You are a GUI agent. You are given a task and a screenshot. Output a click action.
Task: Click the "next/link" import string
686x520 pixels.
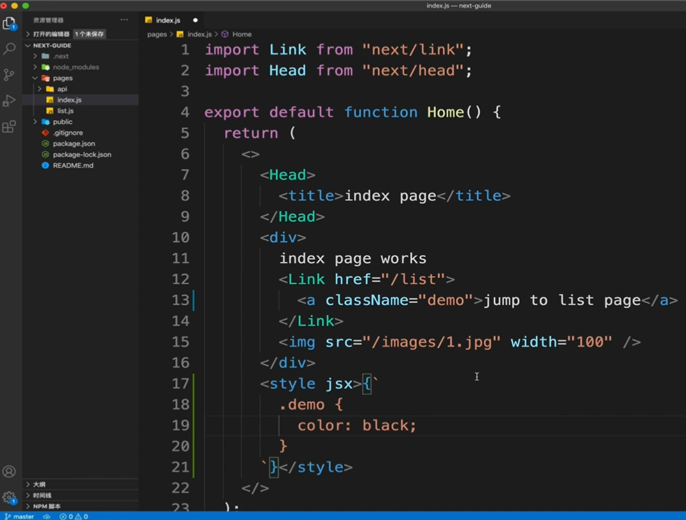(x=413, y=49)
